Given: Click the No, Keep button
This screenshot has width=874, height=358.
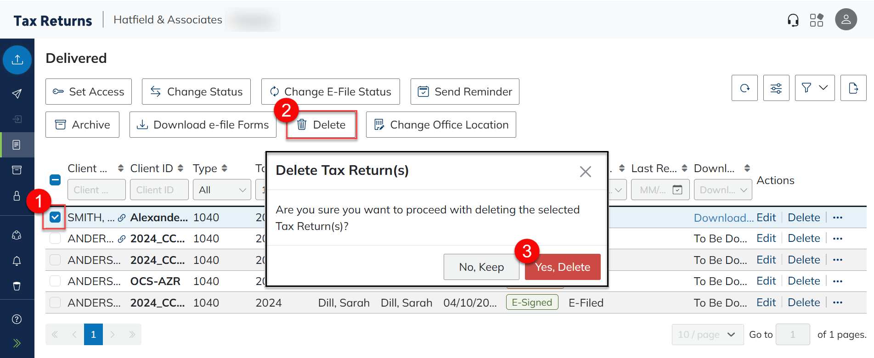Looking at the screenshot, I should click(481, 267).
